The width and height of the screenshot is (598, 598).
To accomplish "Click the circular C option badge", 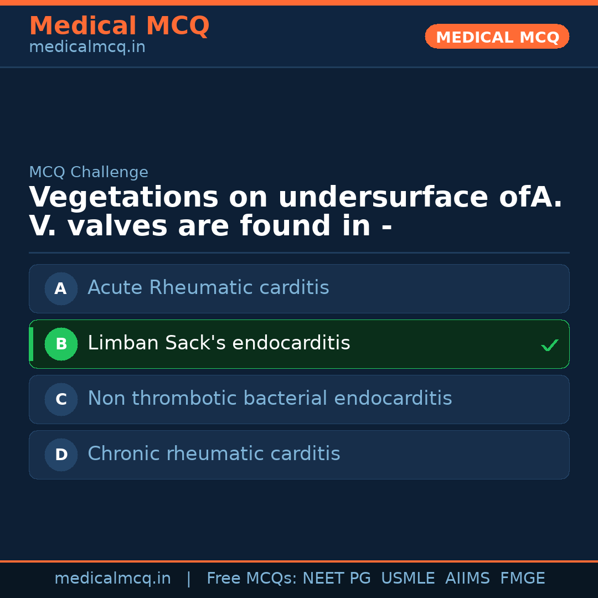I will click(61, 399).
